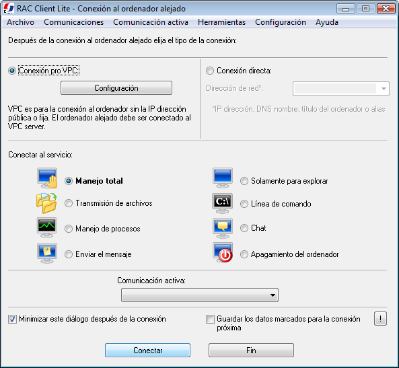
Task: Close the RAC Client Lite window
Action: (x=386, y=9)
